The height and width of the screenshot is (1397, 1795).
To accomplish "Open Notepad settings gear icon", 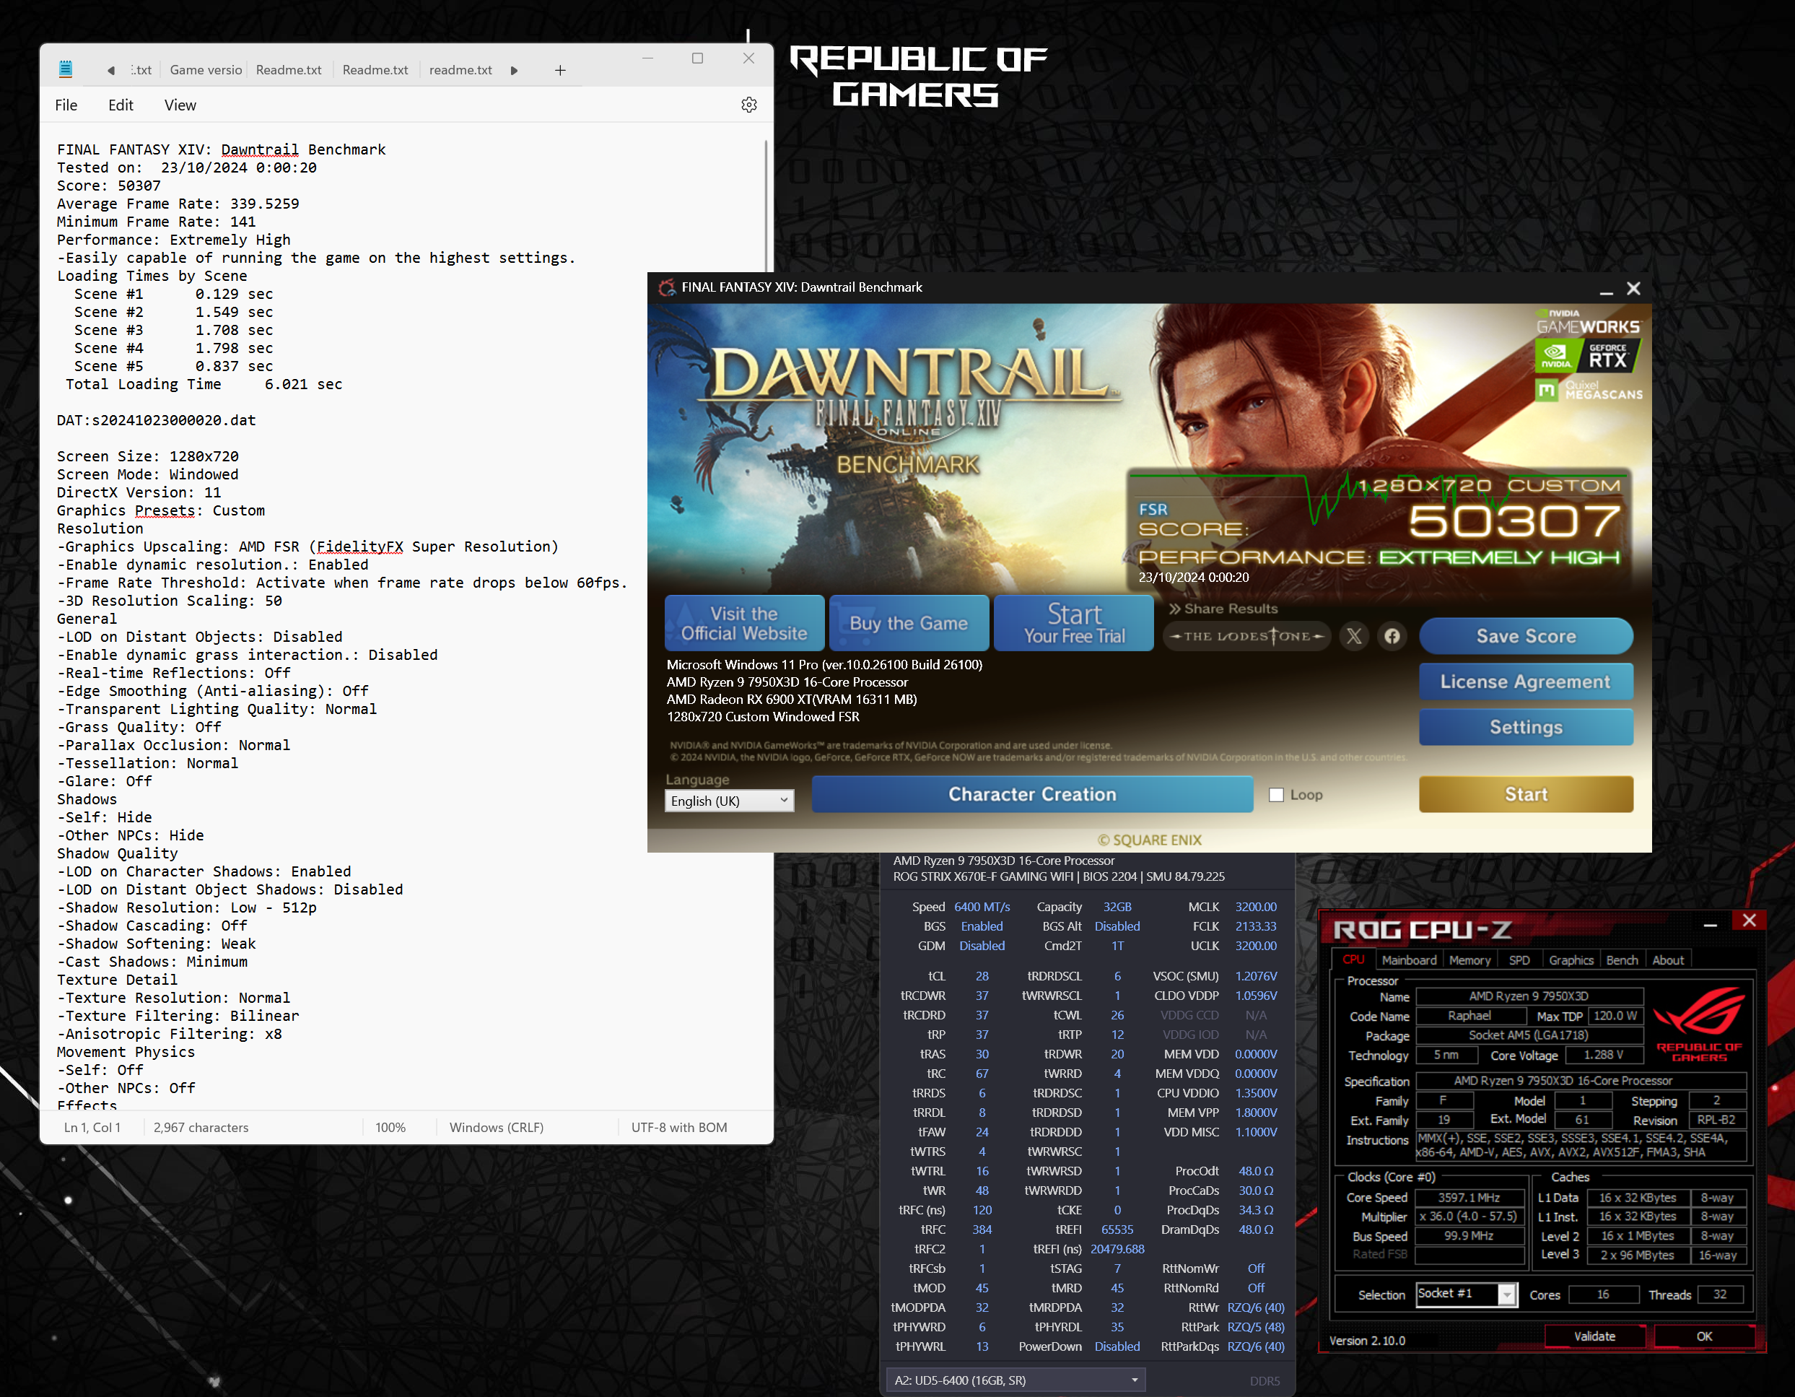I will [748, 105].
